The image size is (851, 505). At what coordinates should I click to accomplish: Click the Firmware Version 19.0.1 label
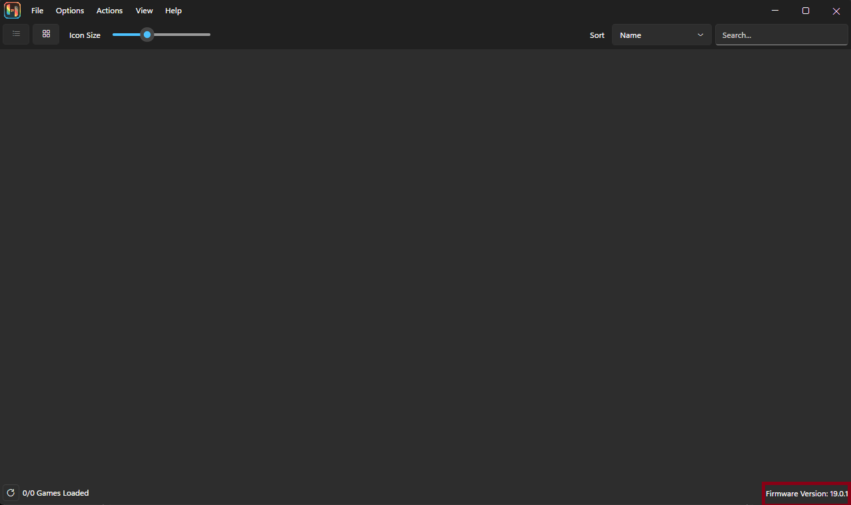click(806, 494)
